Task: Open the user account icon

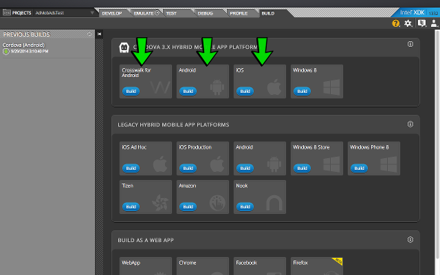Action: click(x=434, y=23)
